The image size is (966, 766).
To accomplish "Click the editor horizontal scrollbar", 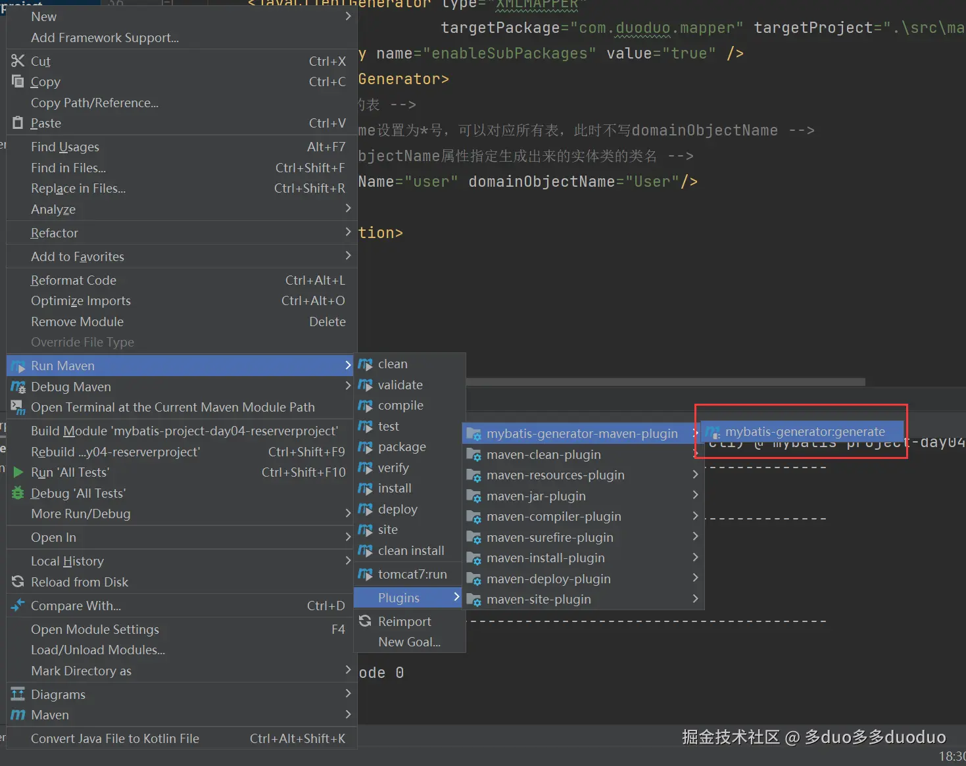I will [665, 381].
